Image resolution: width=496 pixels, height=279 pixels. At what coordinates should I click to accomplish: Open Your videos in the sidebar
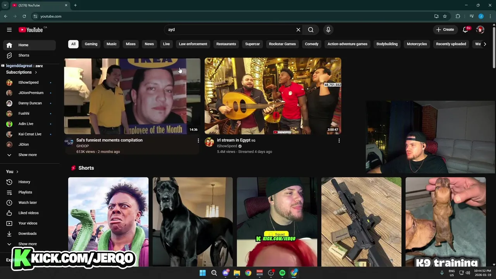29,223
